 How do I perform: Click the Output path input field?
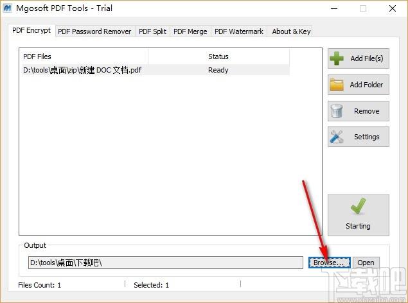coord(166,263)
